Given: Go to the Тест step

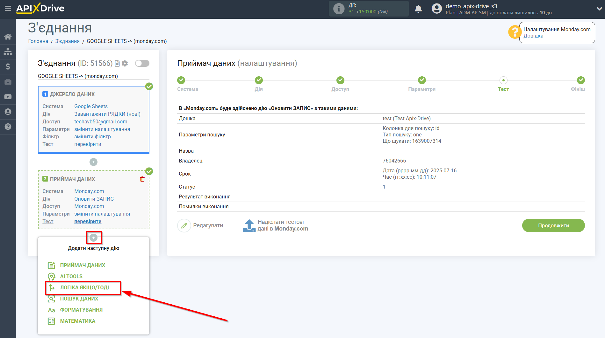Looking at the screenshot, I should (x=503, y=80).
